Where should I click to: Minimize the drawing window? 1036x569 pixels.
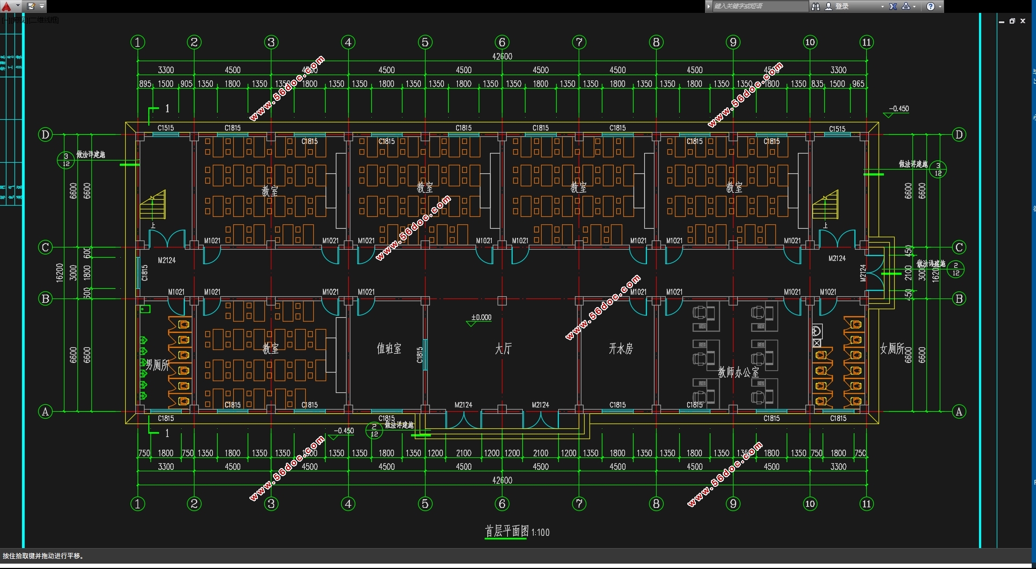[1002, 21]
